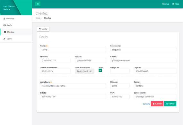Select the Data de Nascimento field

click(55, 71)
